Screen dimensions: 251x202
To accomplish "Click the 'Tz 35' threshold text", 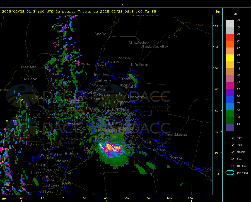I will coord(150,12).
